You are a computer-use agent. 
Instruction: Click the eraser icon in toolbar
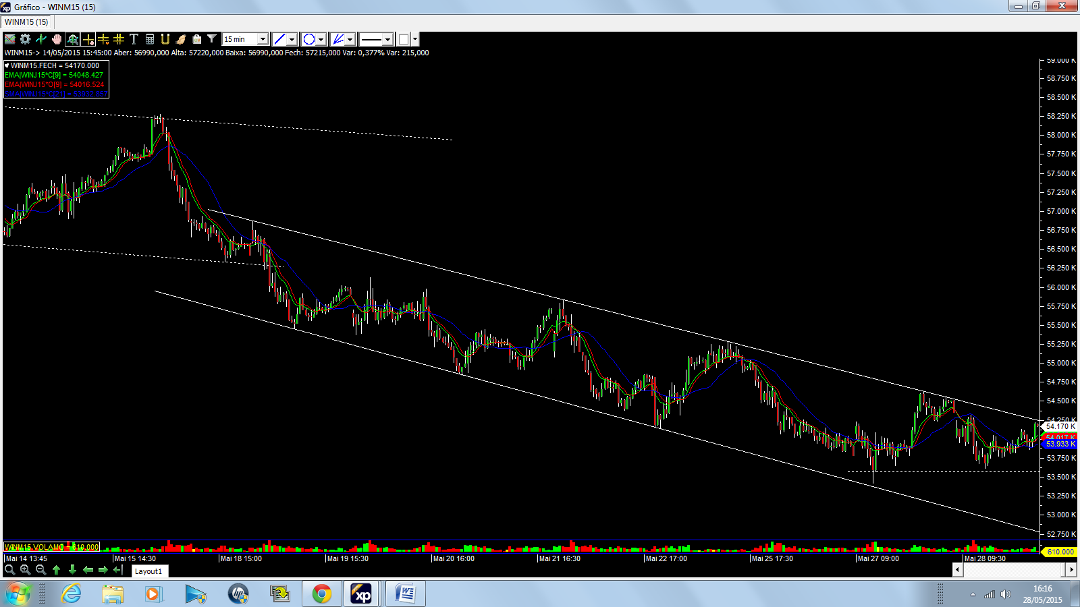[181, 39]
